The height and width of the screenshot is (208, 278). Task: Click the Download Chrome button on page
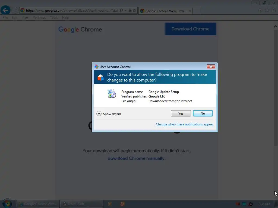click(190, 29)
